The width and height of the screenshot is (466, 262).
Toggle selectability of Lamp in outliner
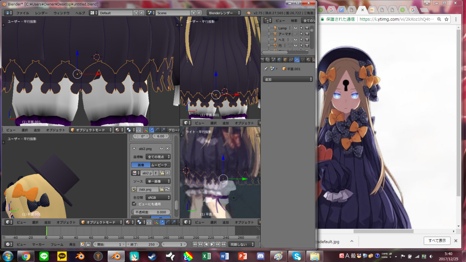(301, 28)
